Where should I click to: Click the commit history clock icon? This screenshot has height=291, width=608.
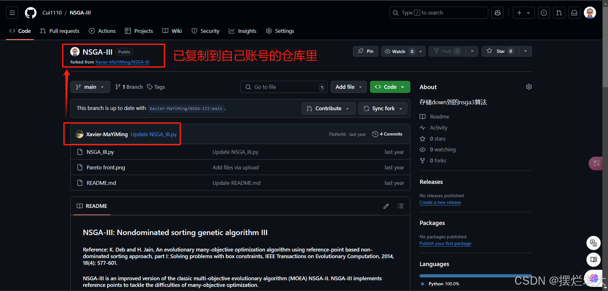click(375, 134)
